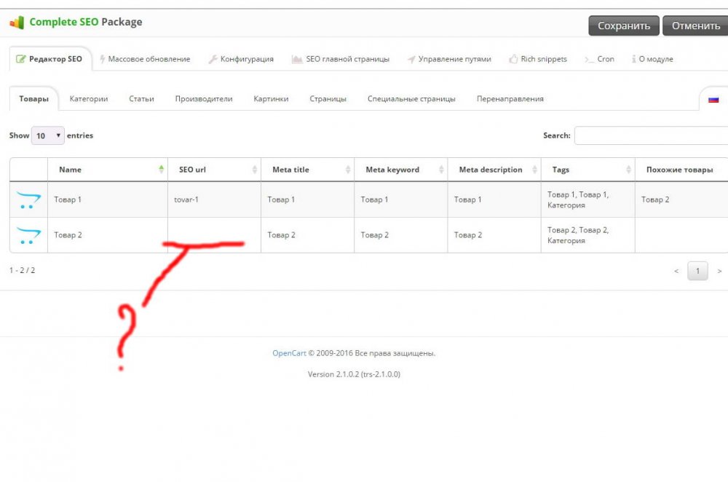Switch to the Cron tab
This screenshot has height=482, width=728.
pos(600,59)
